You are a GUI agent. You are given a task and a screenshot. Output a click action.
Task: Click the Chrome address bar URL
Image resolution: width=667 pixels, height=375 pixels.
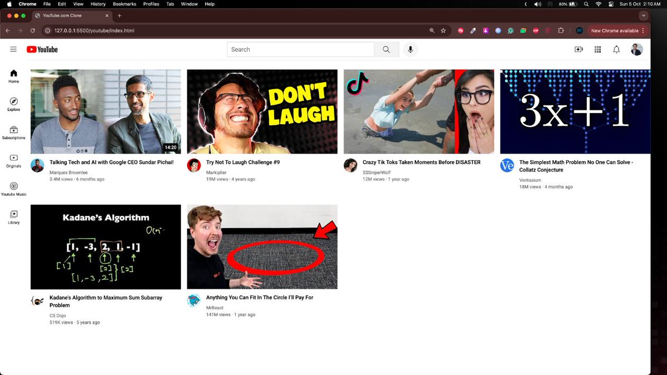point(94,31)
